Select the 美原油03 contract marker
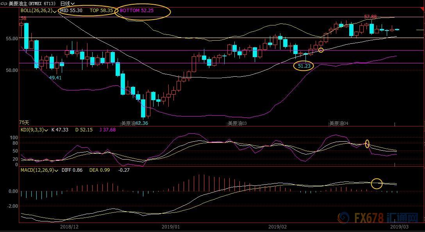The height and width of the screenshot is (232, 425). tap(237, 124)
